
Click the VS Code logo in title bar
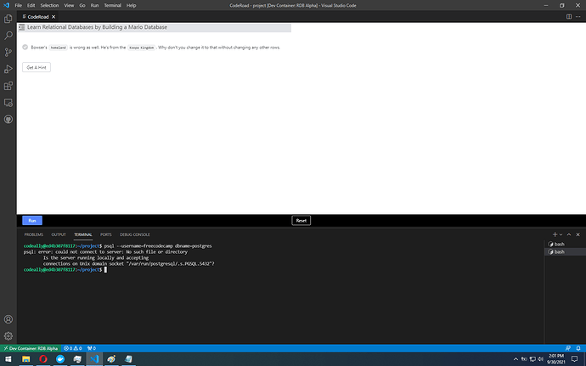point(6,5)
